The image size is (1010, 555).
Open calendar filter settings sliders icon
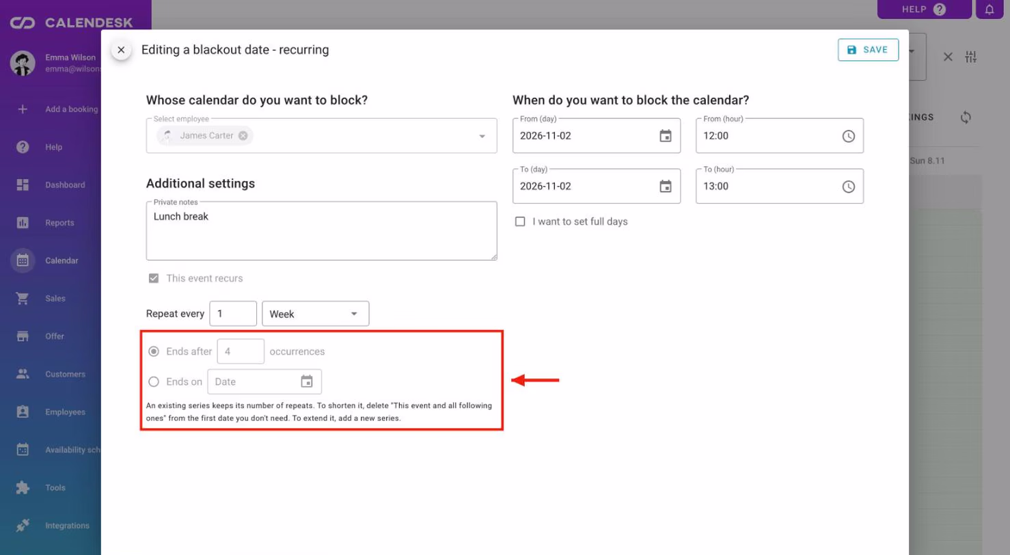point(972,57)
